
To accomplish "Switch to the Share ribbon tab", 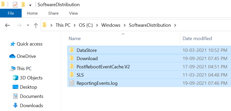I will [x=53, y=13].
